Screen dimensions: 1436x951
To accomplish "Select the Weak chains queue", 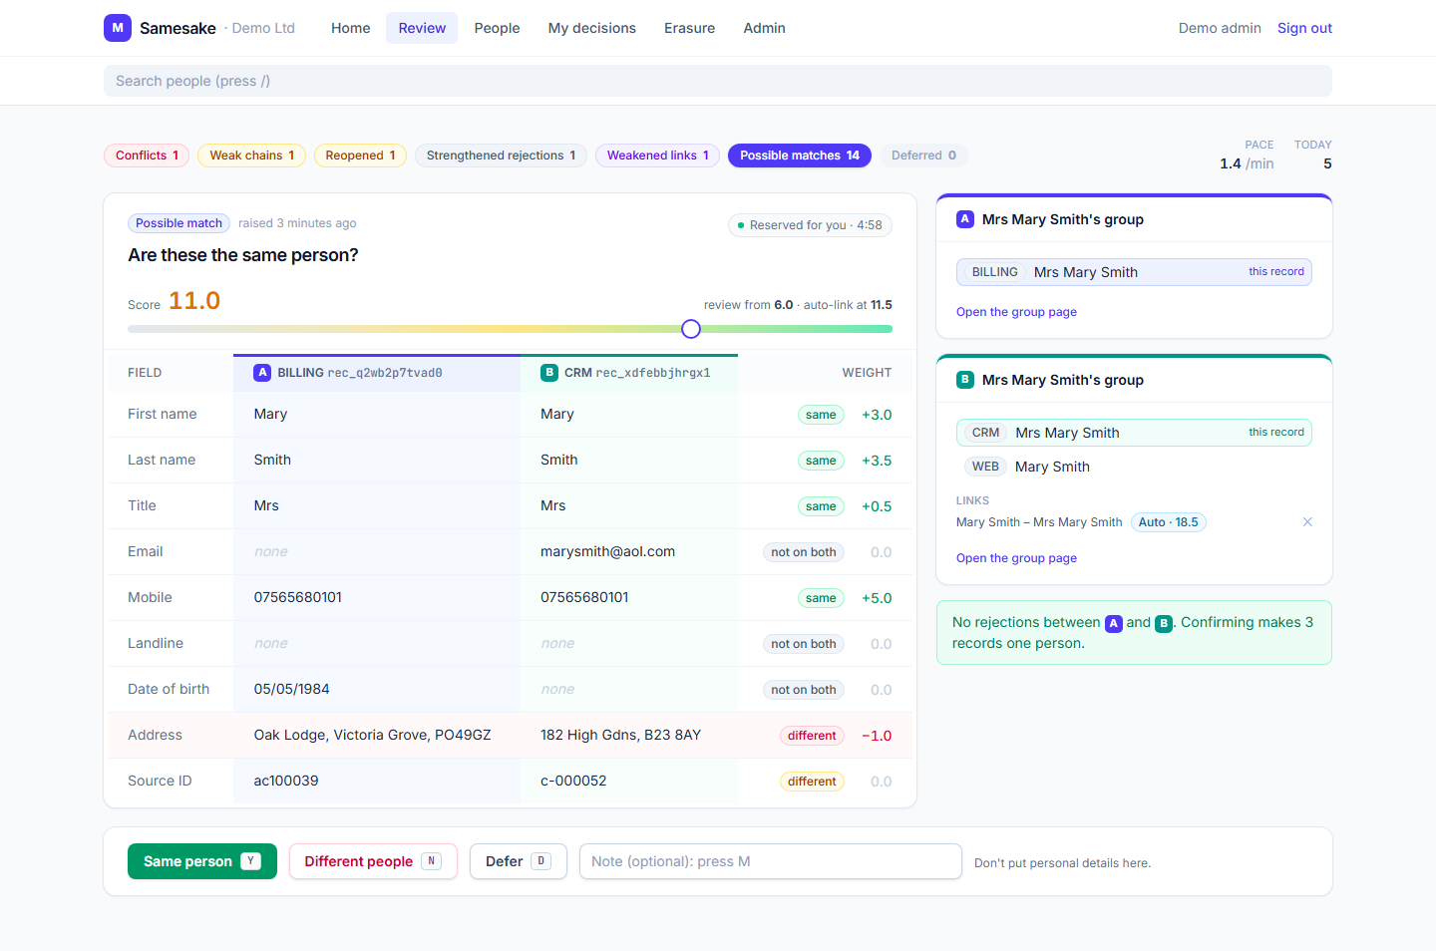I will [x=251, y=156].
